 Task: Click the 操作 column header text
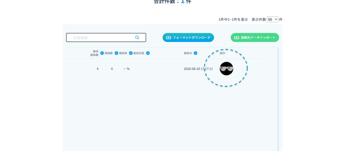coord(222,53)
